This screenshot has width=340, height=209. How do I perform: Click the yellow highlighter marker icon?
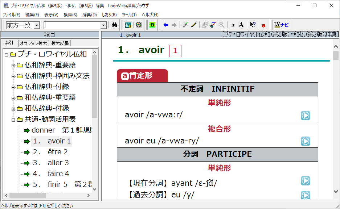pos(194,25)
